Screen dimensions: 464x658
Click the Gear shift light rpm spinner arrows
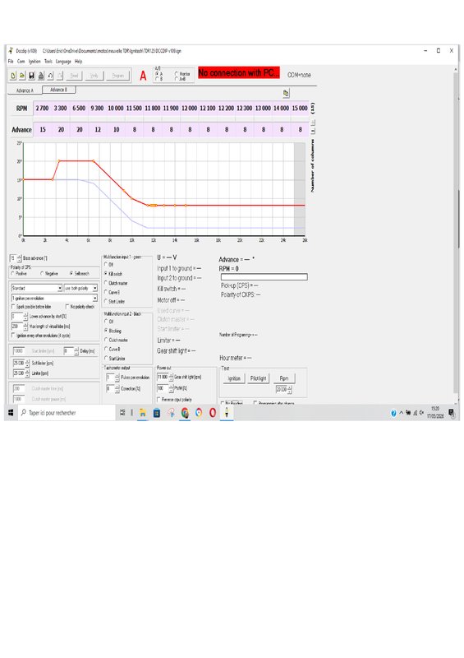pos(171,378)
